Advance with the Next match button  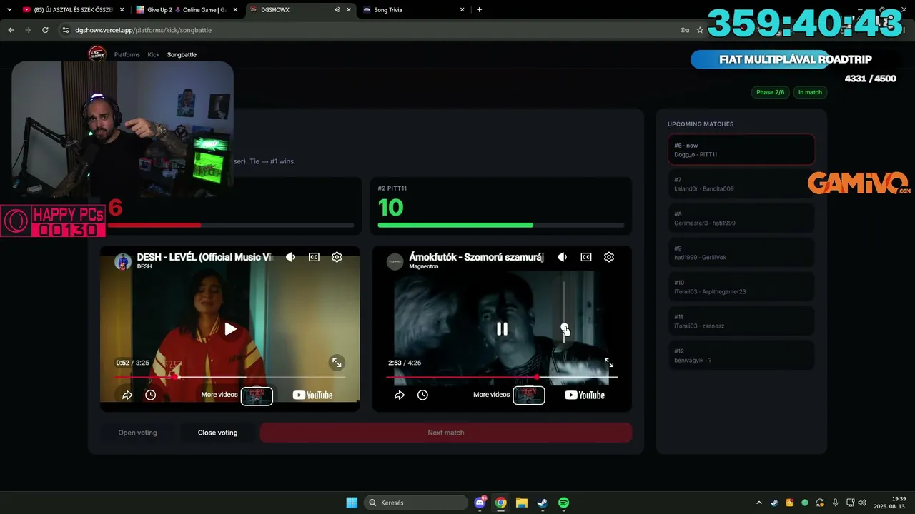click(x=446, y=433)
